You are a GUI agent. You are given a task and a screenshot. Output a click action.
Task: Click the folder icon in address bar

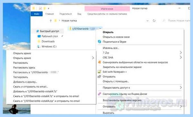point(56,21)
